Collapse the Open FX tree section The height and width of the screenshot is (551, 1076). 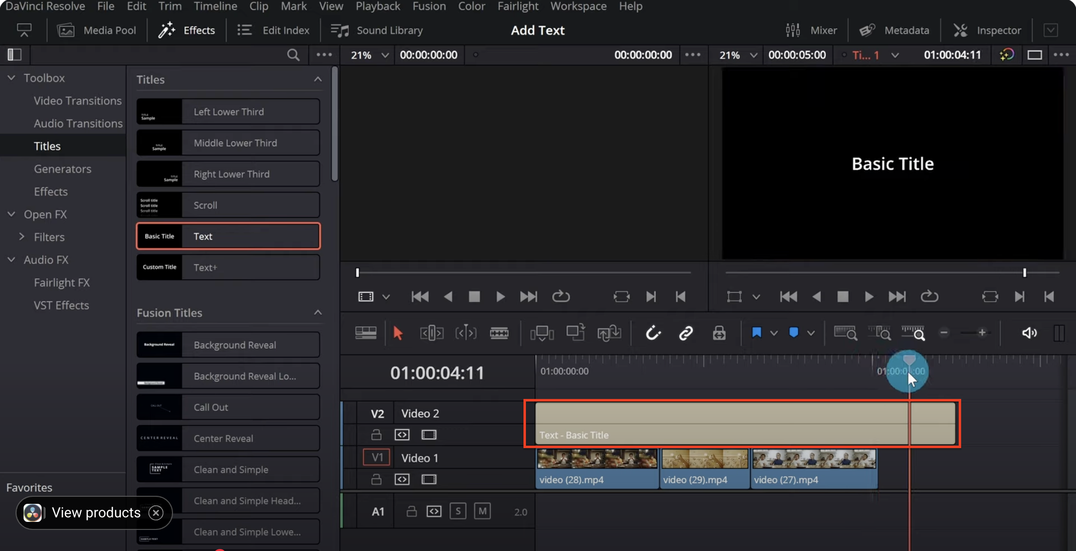pyautogui.click(x=12, y=214)
